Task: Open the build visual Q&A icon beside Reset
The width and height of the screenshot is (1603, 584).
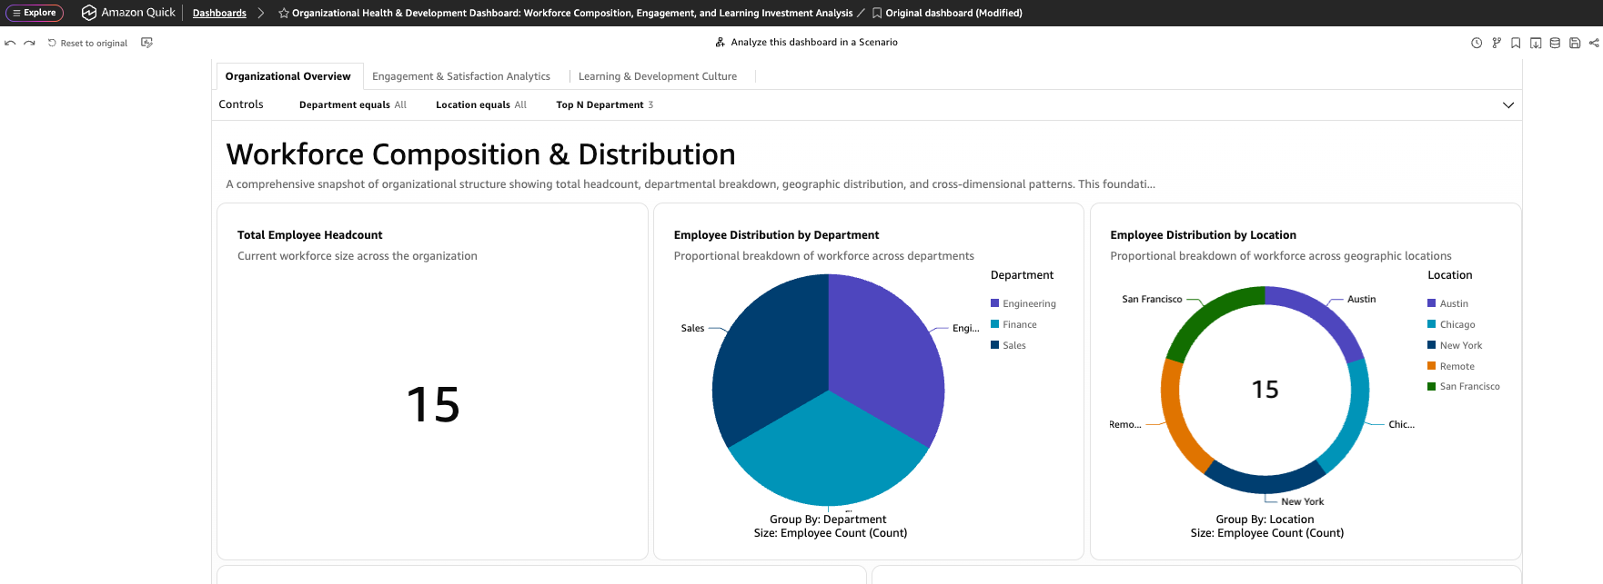Action: [x=146, y=43]
